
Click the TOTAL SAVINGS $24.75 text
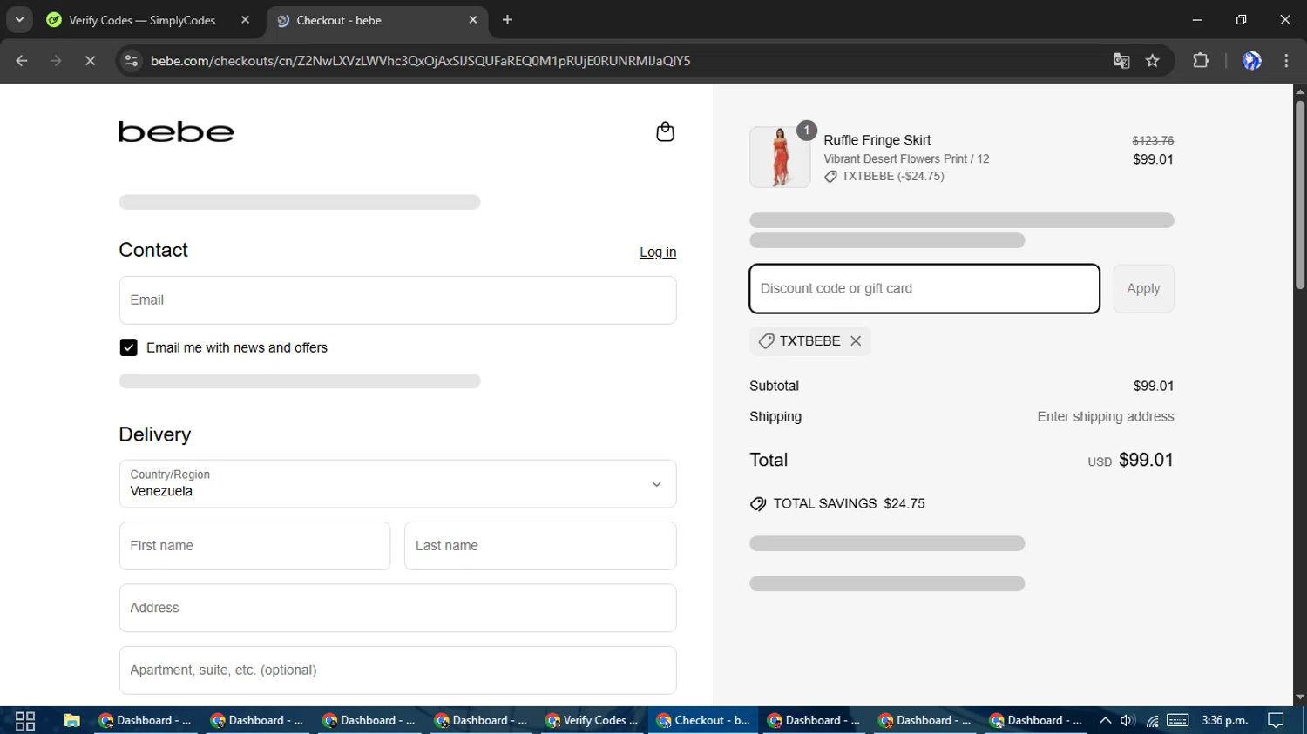pyautogui.click(x=849, y=504)
